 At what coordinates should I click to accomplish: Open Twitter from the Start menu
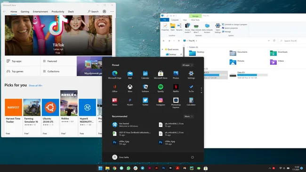(x=145, y=102)
